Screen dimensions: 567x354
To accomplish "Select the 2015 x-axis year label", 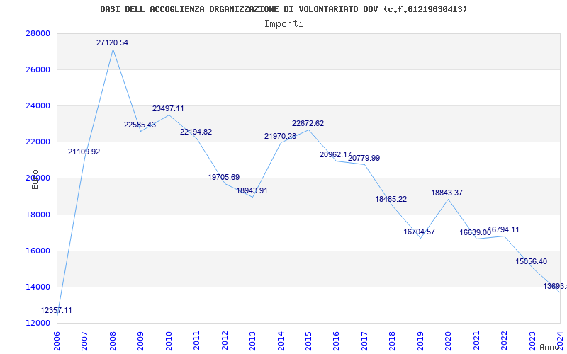I will tap(308, 341).
